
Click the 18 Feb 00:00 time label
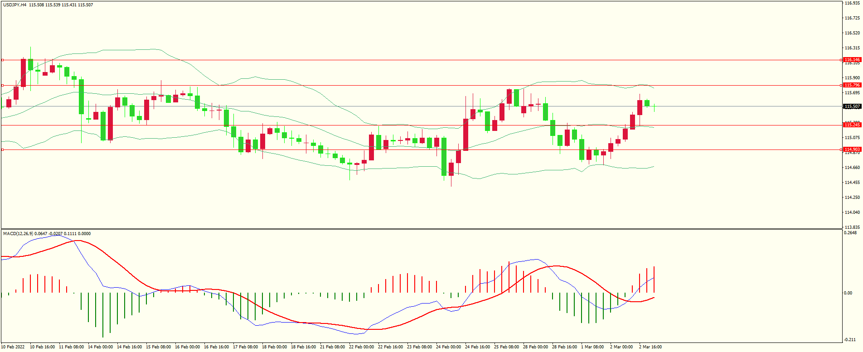[274, 347]
